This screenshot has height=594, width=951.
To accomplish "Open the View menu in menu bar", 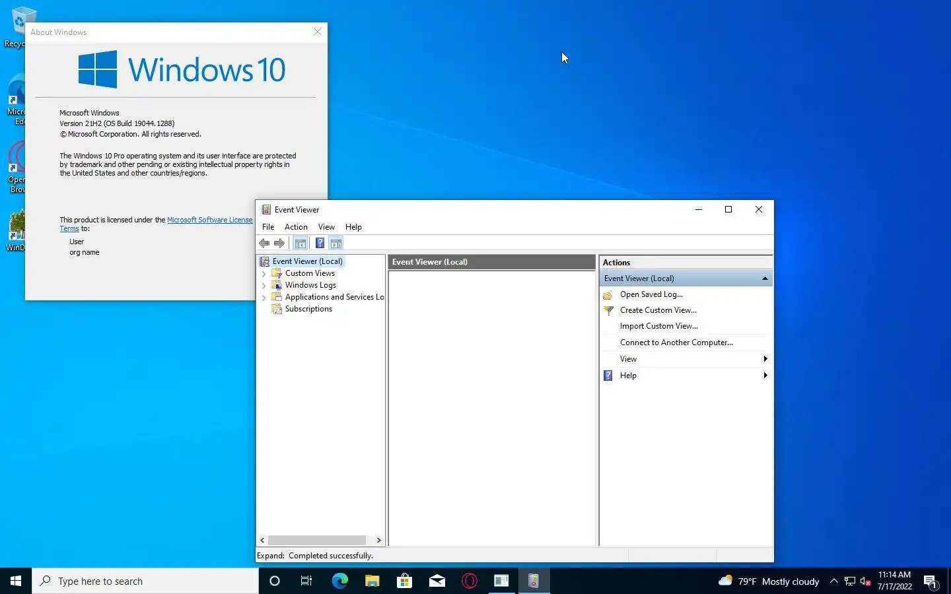I will [326, 226].
